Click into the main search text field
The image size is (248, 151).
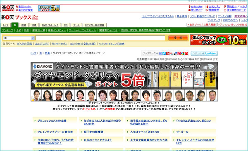tap(100, 38)
